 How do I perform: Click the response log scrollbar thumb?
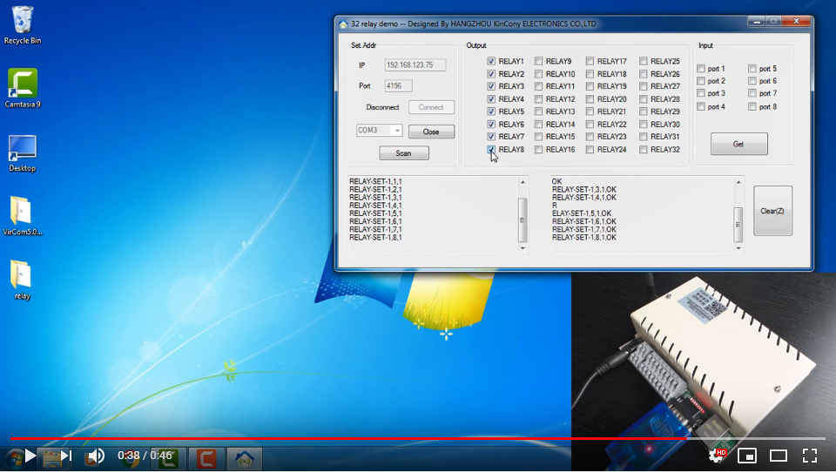738,225
